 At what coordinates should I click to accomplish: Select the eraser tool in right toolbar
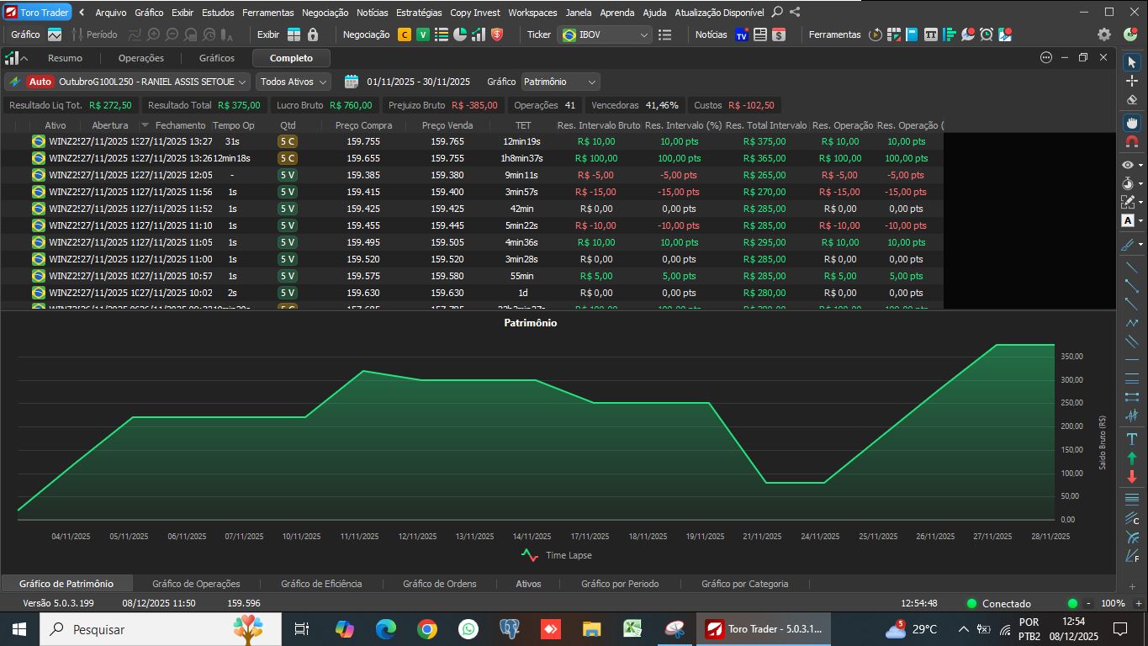[x=1131, y=99]
